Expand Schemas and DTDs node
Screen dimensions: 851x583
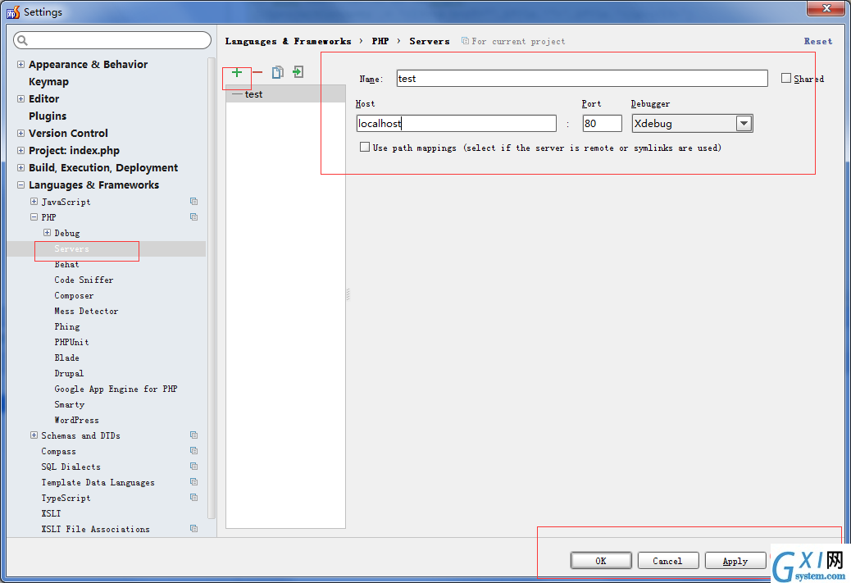[34, 435]
